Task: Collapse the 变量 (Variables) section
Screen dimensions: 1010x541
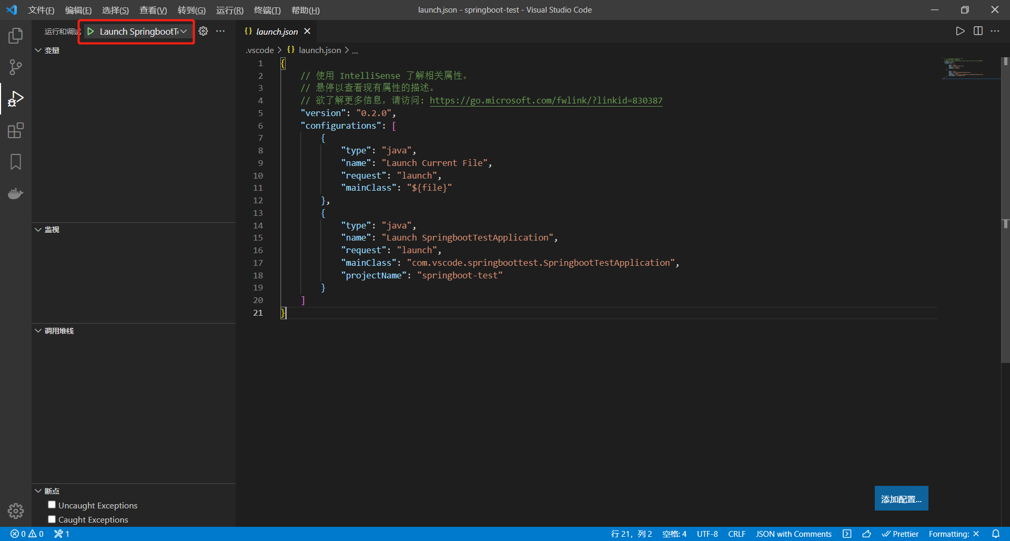Action: pyautogui.click(x=38, y=50)
